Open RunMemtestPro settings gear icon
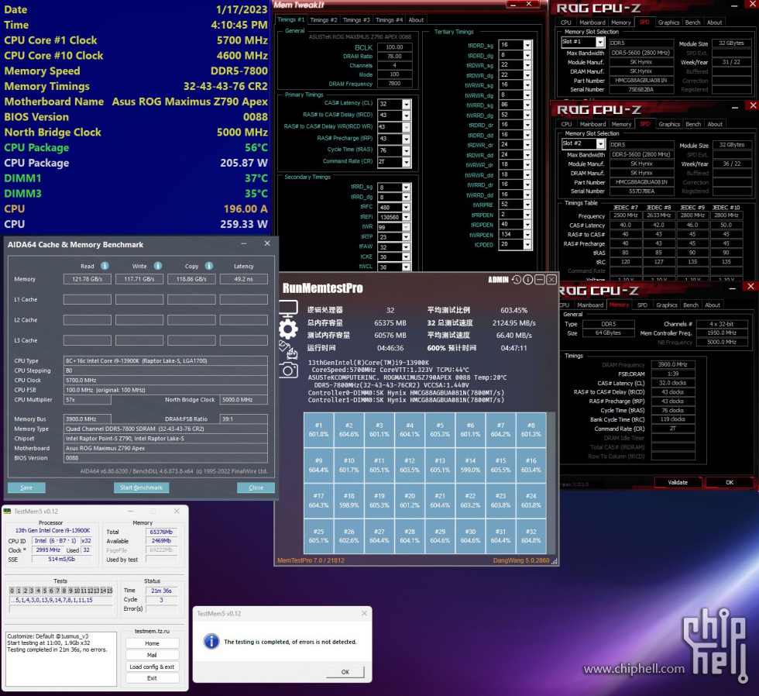The image size is (759, 696). 288,329
